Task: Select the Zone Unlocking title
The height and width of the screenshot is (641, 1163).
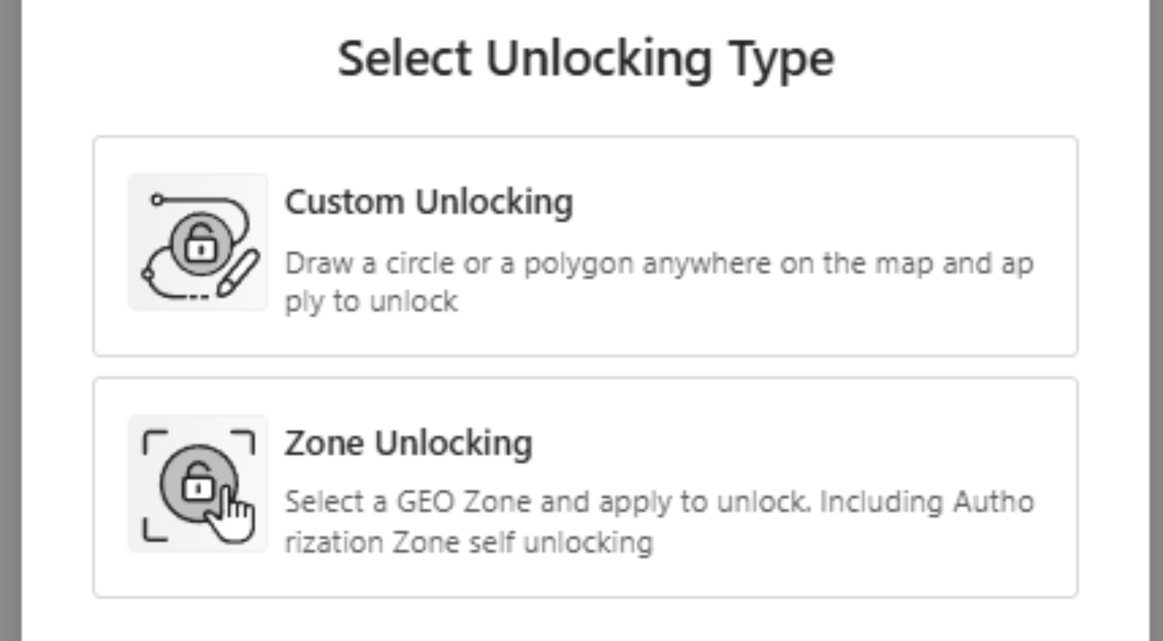Action: (x=409, y=444)
